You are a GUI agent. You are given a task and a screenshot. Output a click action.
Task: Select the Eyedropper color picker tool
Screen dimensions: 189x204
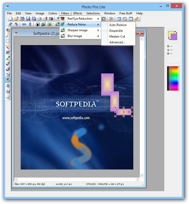click(x=8, y=58)
